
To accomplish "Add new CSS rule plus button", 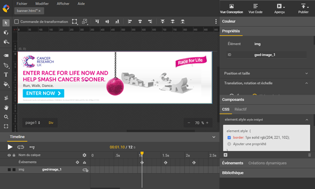I will coord(225,155).
